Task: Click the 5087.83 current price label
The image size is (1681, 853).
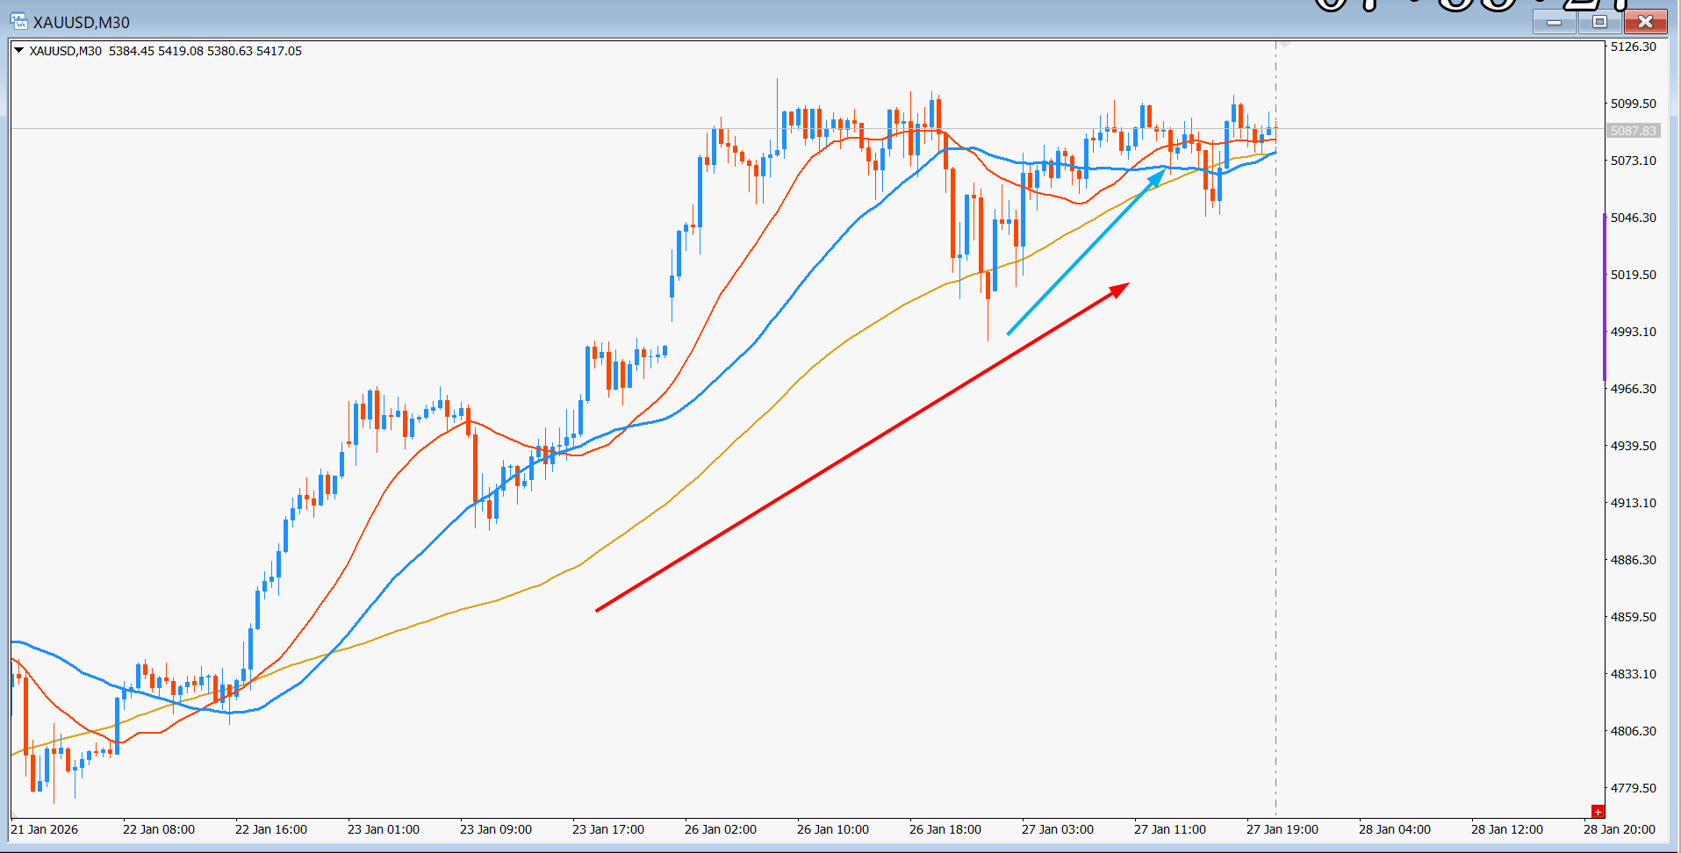Action: 1633,131
